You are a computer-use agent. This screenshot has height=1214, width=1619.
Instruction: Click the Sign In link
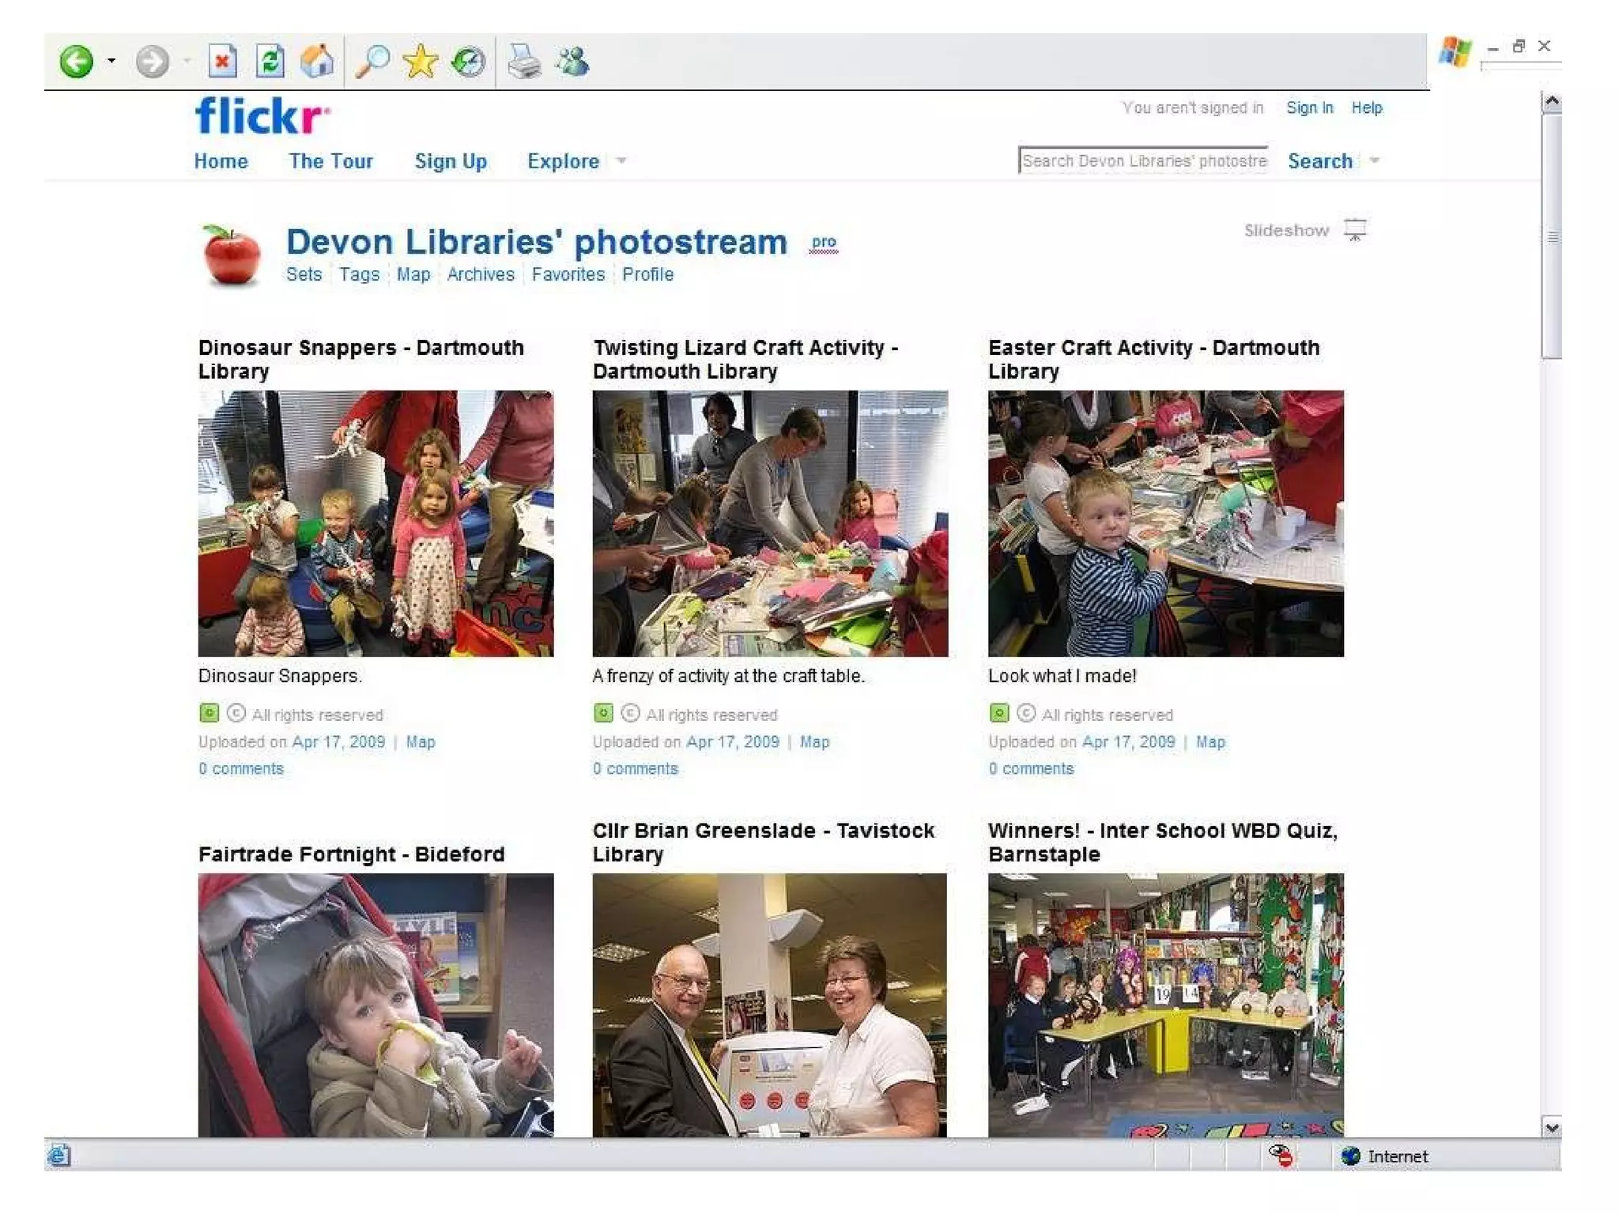point(1309,107)
